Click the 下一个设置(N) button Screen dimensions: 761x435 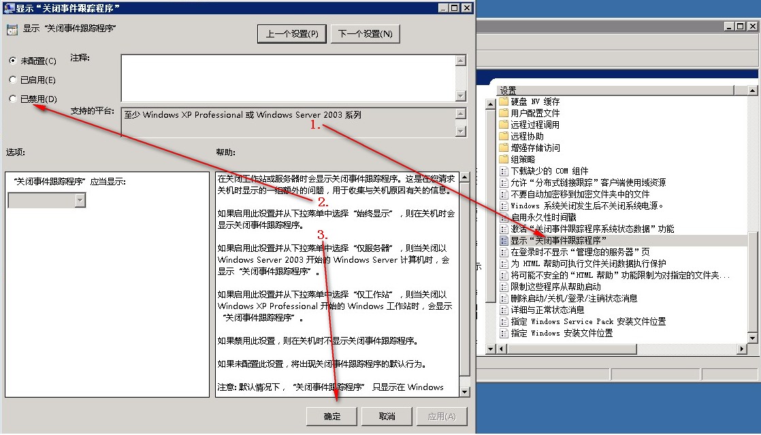click(365, 33)
